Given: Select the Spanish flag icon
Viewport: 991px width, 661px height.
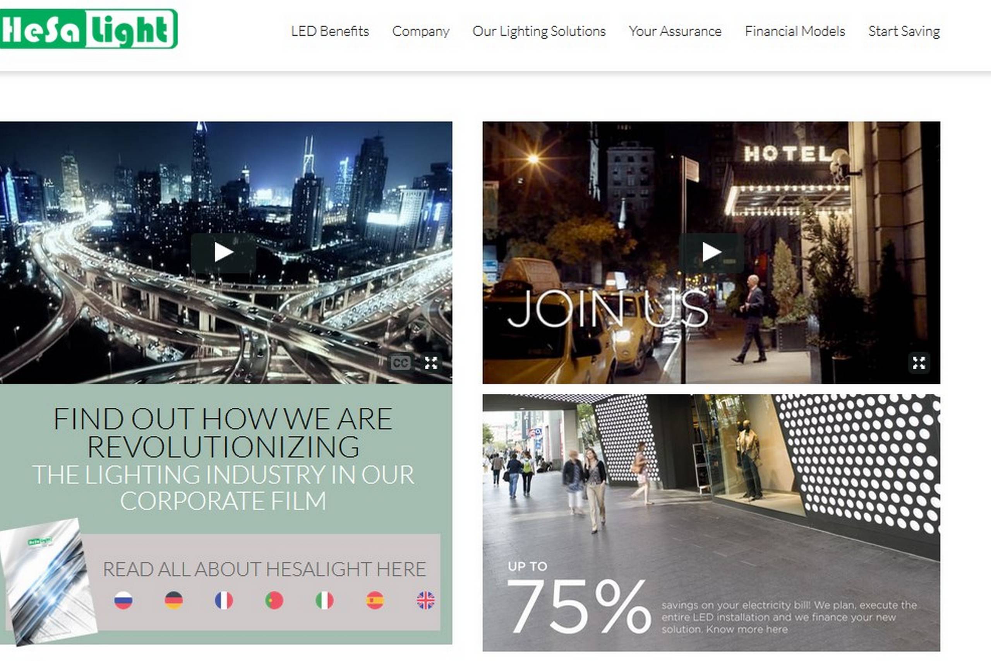Looking at the screenshot, I should tap(375, 600).
